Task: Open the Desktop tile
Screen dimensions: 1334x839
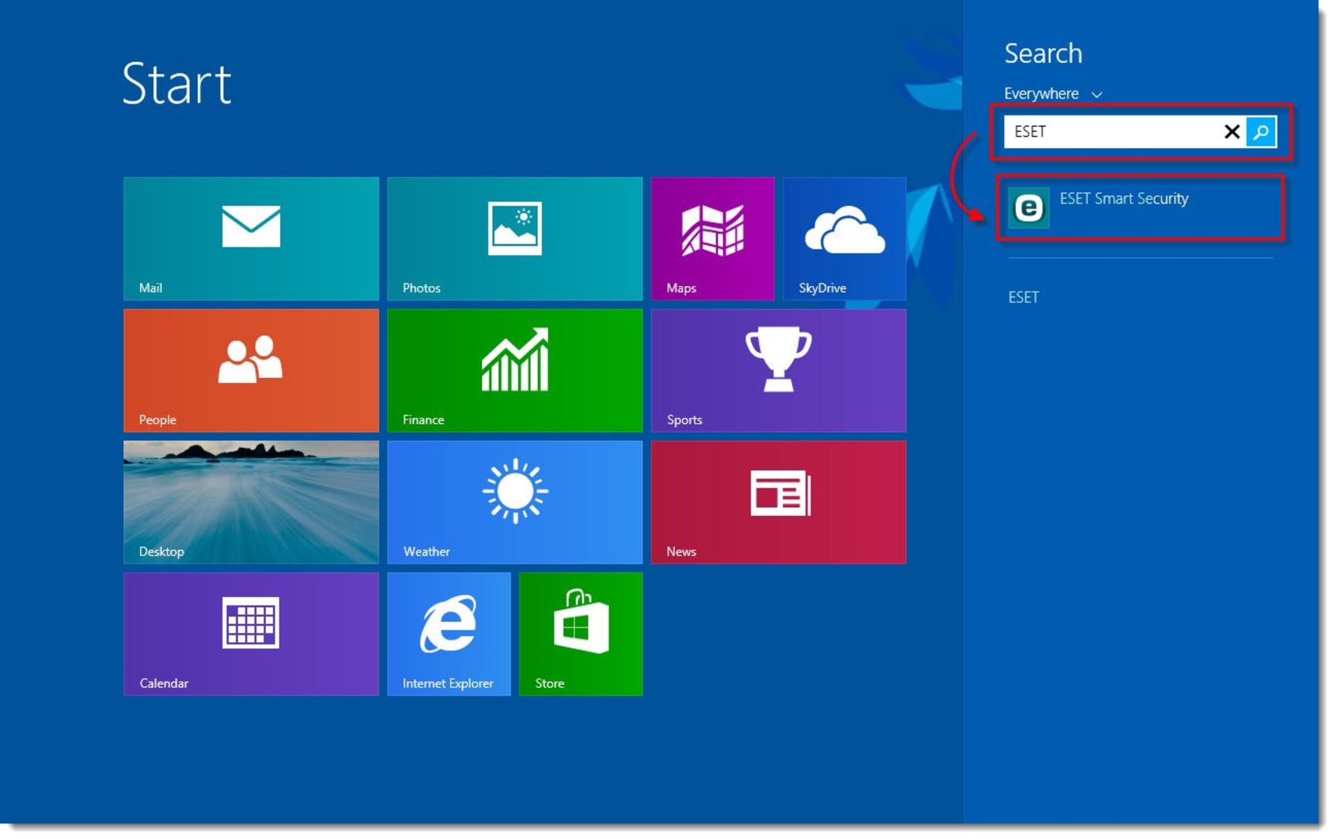Action: click(251, 502)
